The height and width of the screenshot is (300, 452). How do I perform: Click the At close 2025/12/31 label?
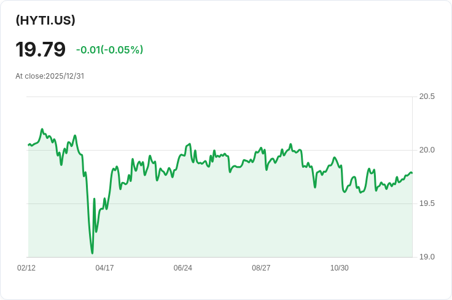(50, 76)
